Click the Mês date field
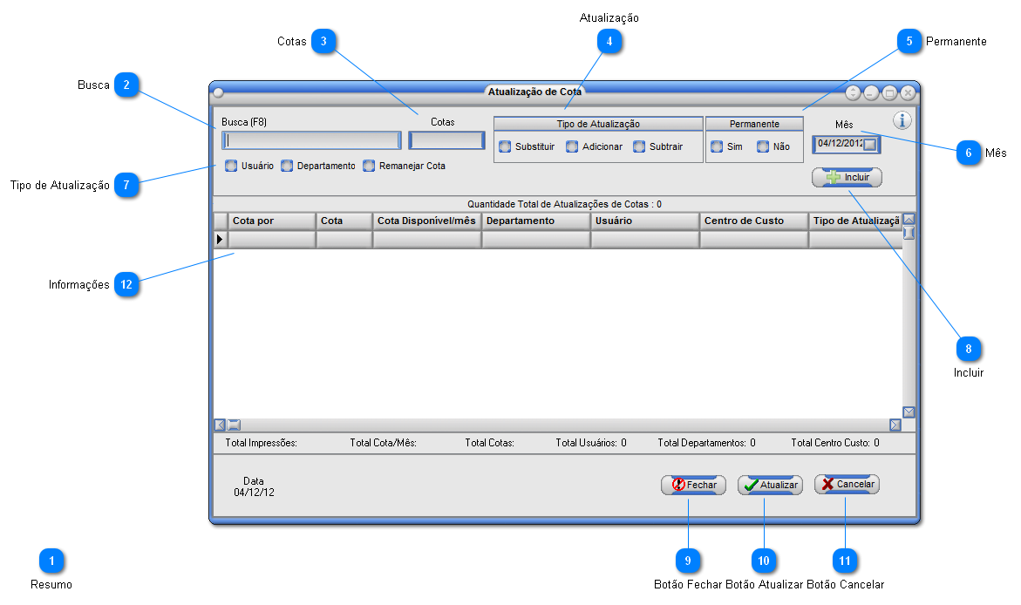 (x=847, y=145)
